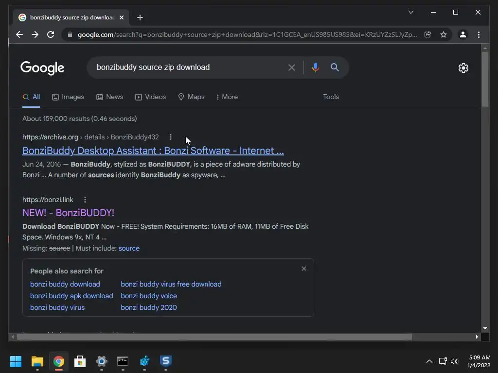This screenshot has height=373, width=498.
Task: Open the search Tools options
Action: coord(331,97)
